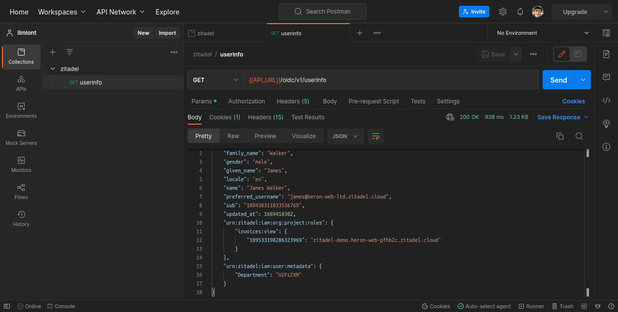Open Postman settings gear icon
Viewport: 618px width, 312px height.
pyautogui.click(x=503, y=12)
